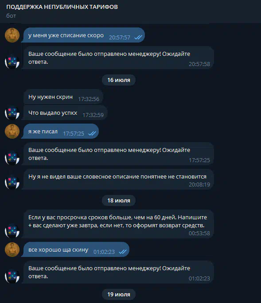
Task: Click the 'Ну нужен скрин' message bubble
Action: (x=63, y=97)
